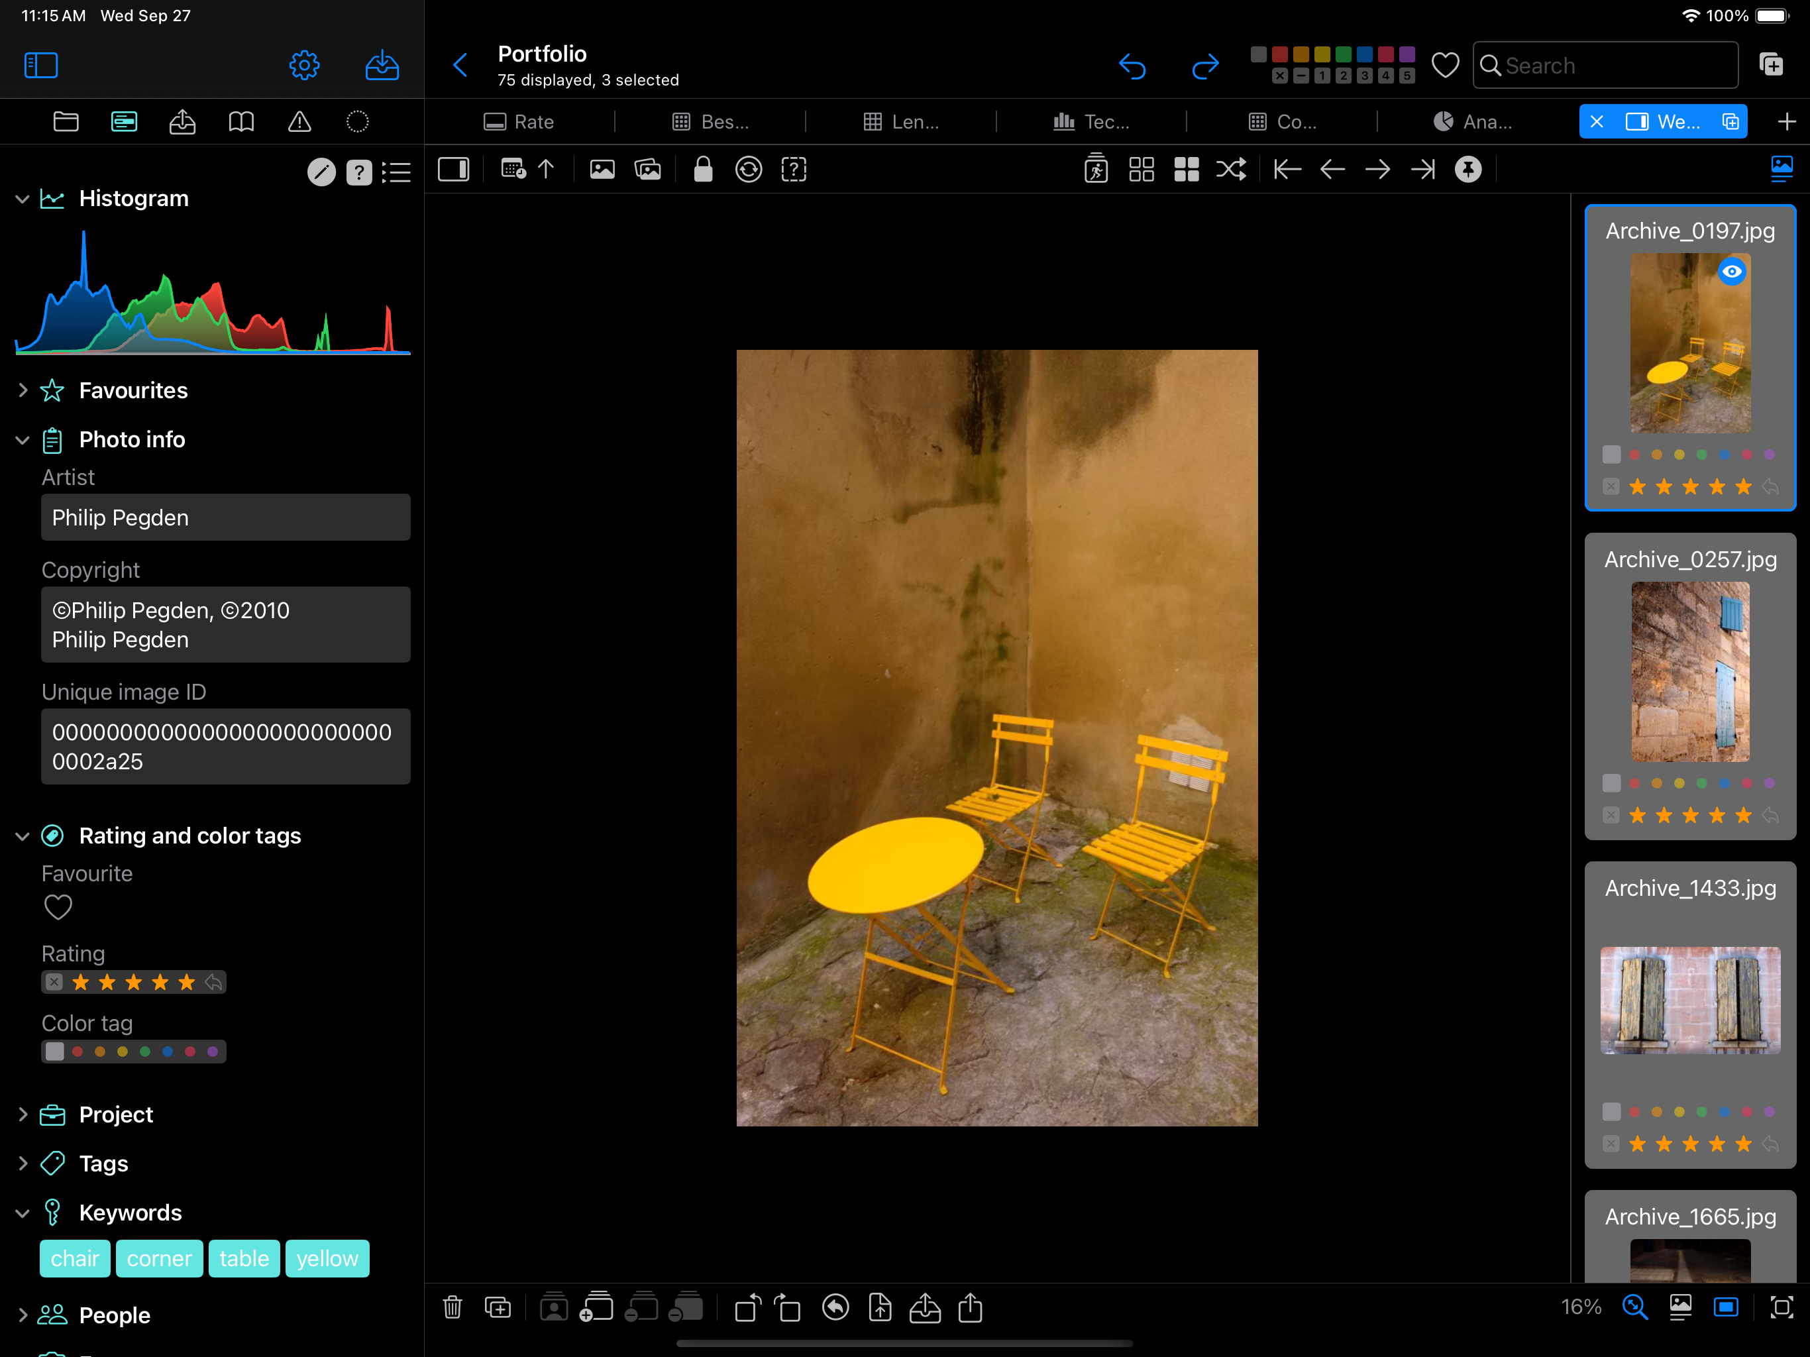Screen dimensions: 1810x1357
Task: Toggle the Favourite heart in sidebar
Action: click(x=58, y=907)
